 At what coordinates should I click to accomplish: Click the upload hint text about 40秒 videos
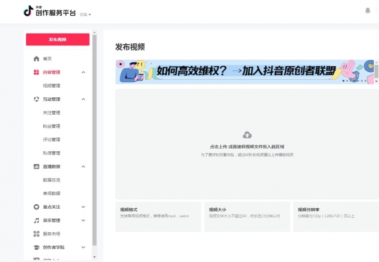(247, 155)
